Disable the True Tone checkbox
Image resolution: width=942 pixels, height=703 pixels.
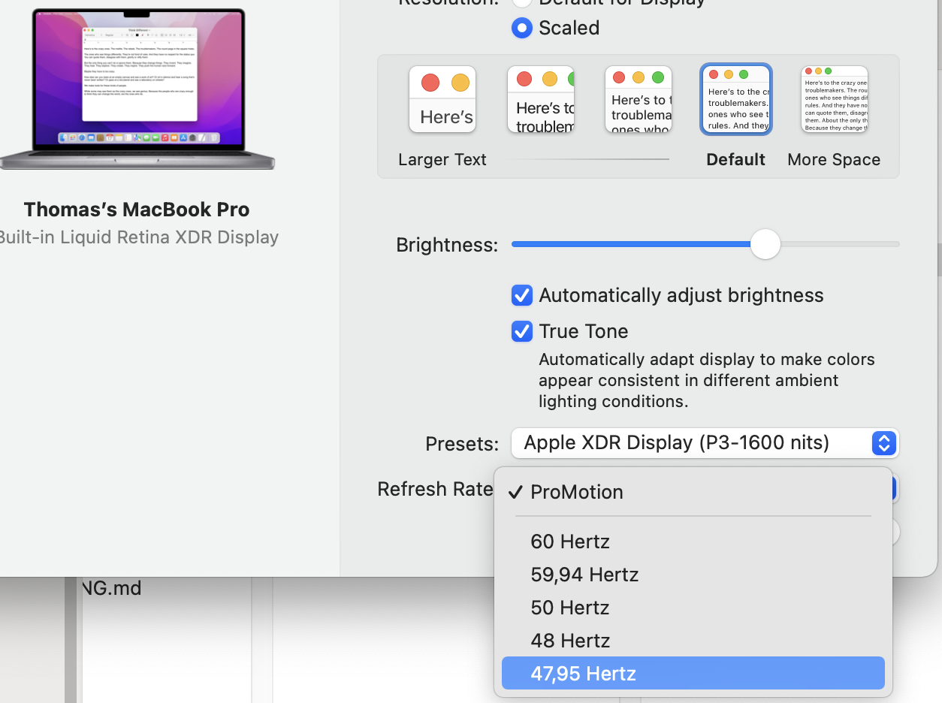click(522, 331)
